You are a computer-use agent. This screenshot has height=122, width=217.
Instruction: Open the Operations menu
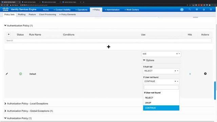pos(81,10)
